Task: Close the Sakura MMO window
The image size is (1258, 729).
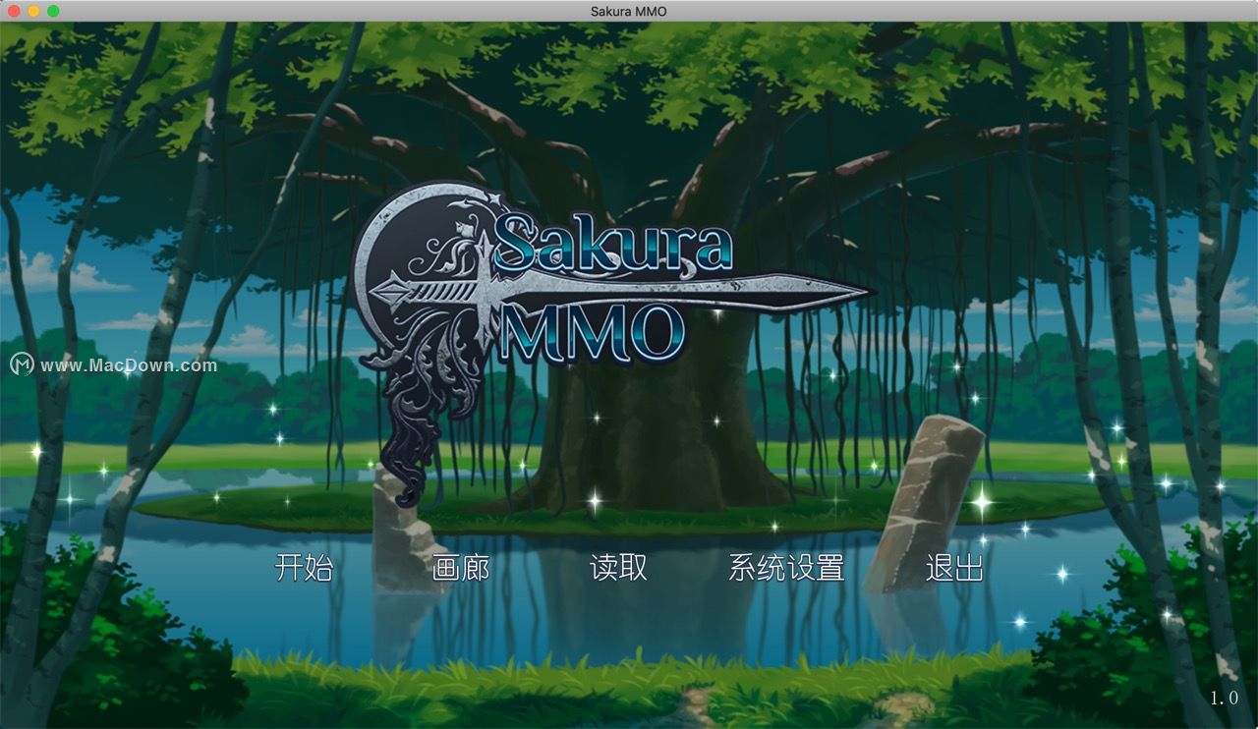Action: (14, 11)
